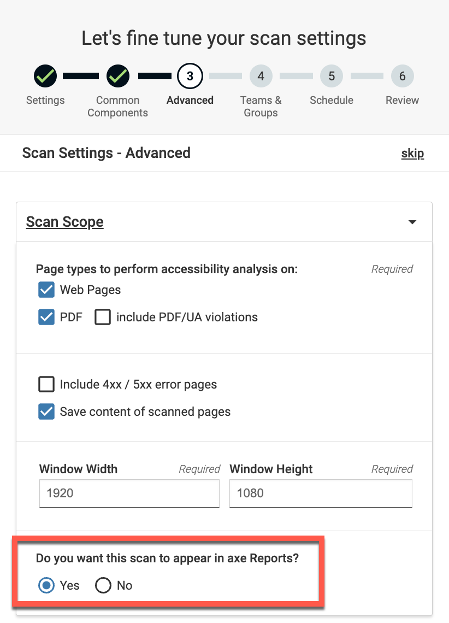Screen dimensions: 449x623
Task: Select No for appearing in axe Reports
Action: 103,585
